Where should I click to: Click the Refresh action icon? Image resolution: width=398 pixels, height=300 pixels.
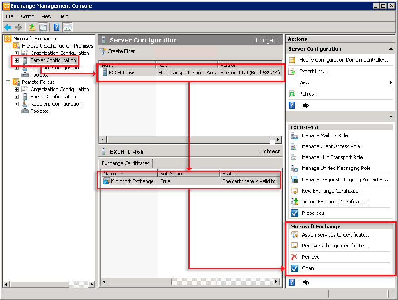coord(292,94)
